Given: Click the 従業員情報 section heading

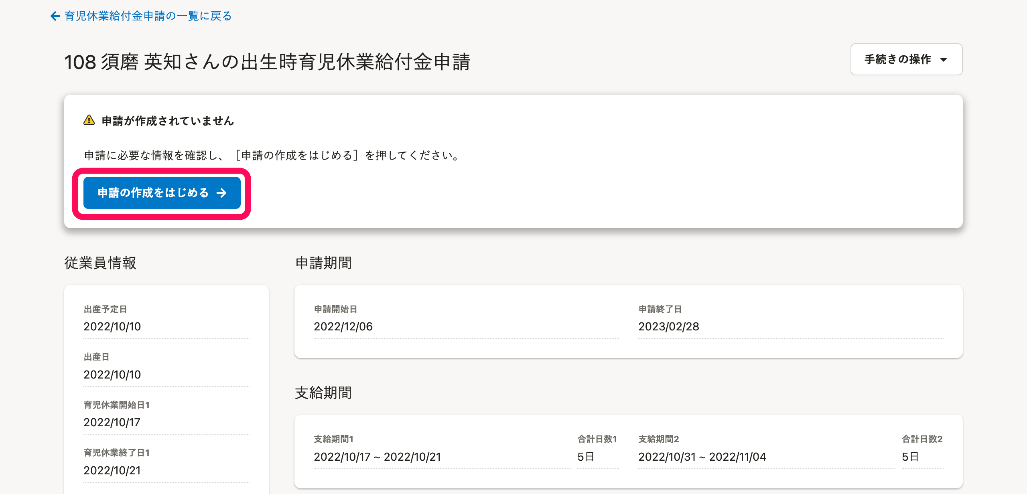Looking at the screenshot, I should coord(100,263).
